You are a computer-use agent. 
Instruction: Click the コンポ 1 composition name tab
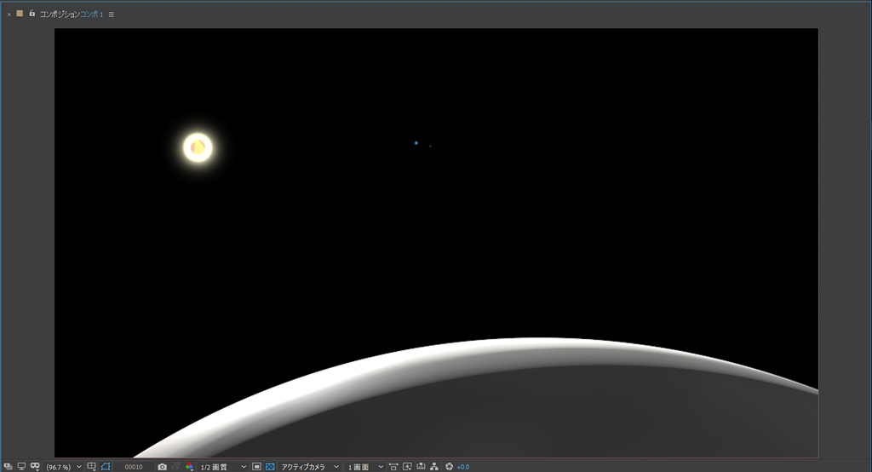point(91,14)
